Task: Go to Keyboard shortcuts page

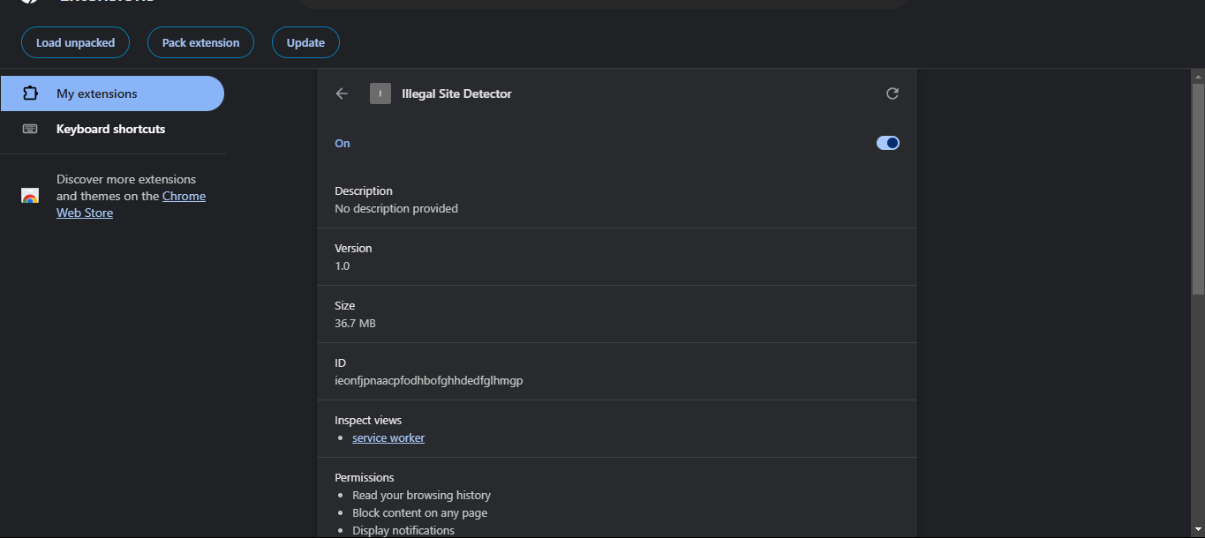Action: coord(110,129)
